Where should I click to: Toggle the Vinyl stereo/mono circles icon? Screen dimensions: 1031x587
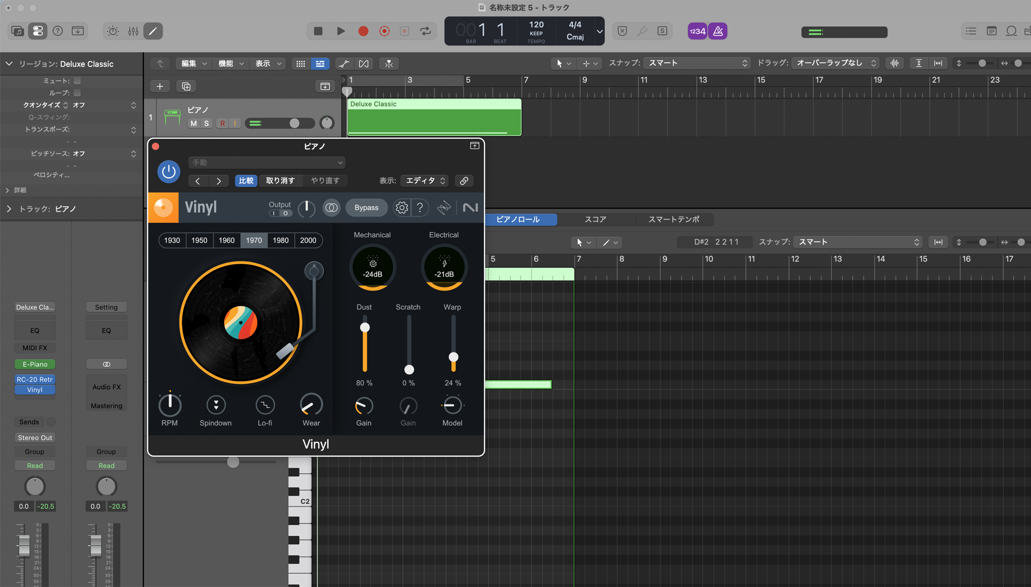pyautogui.click(x=331, y=208)
